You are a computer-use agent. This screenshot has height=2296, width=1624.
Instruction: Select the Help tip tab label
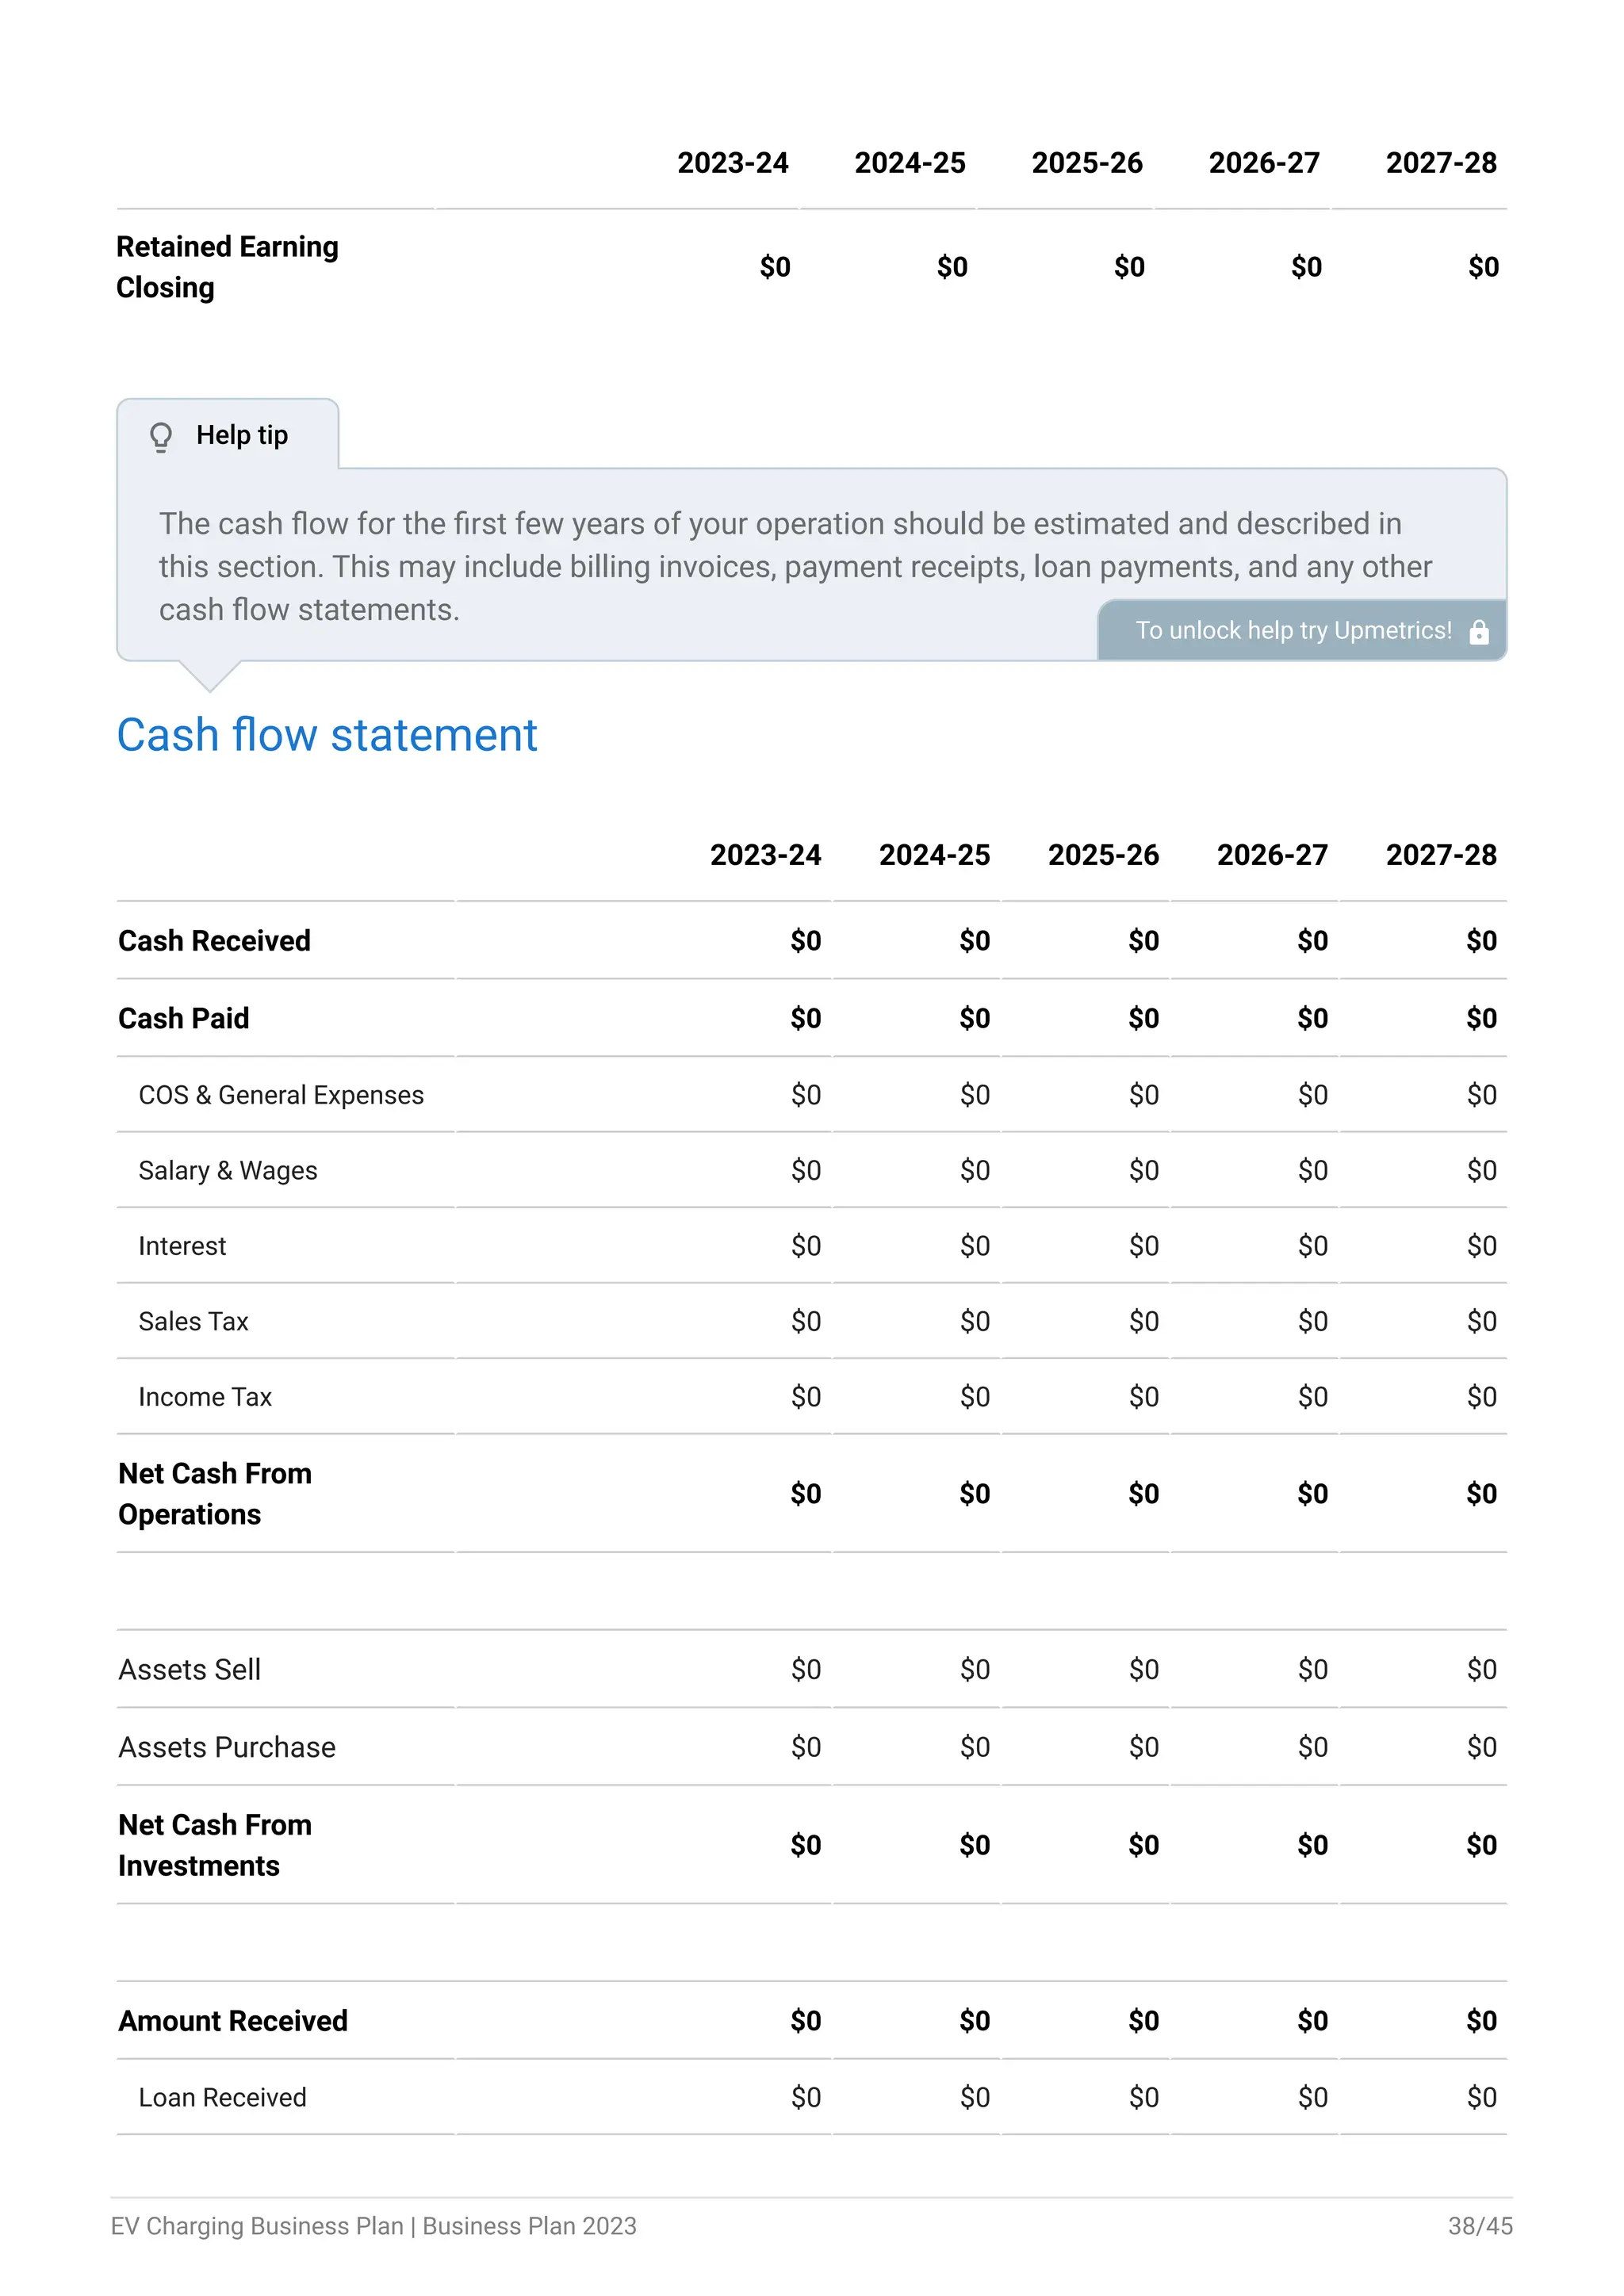point(242,435)
